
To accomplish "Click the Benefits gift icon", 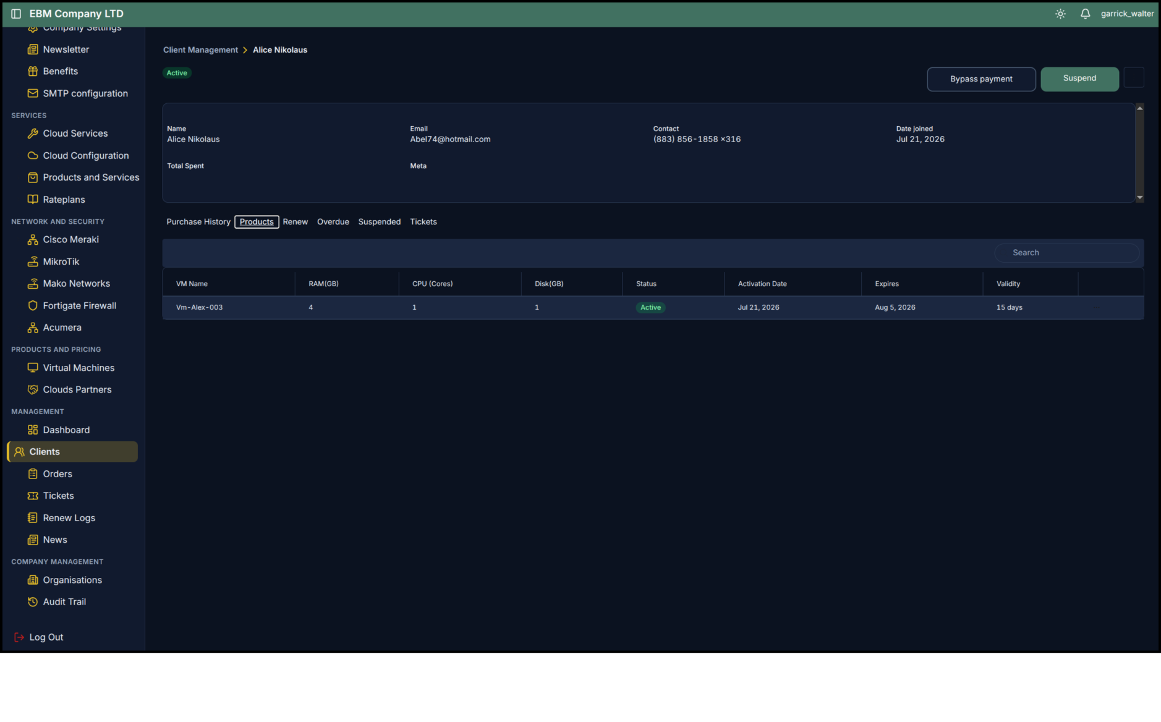I will pos(33,71).
